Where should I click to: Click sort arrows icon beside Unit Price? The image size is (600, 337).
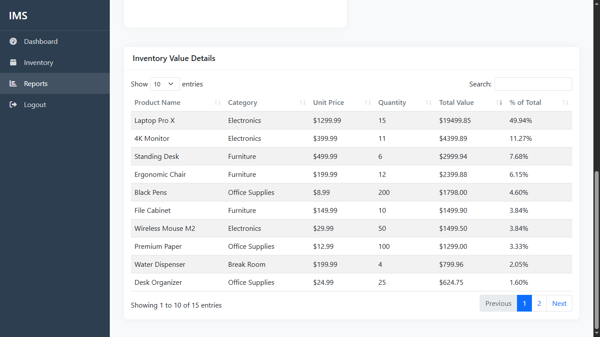pyautogui.click(x=368, y=103)
